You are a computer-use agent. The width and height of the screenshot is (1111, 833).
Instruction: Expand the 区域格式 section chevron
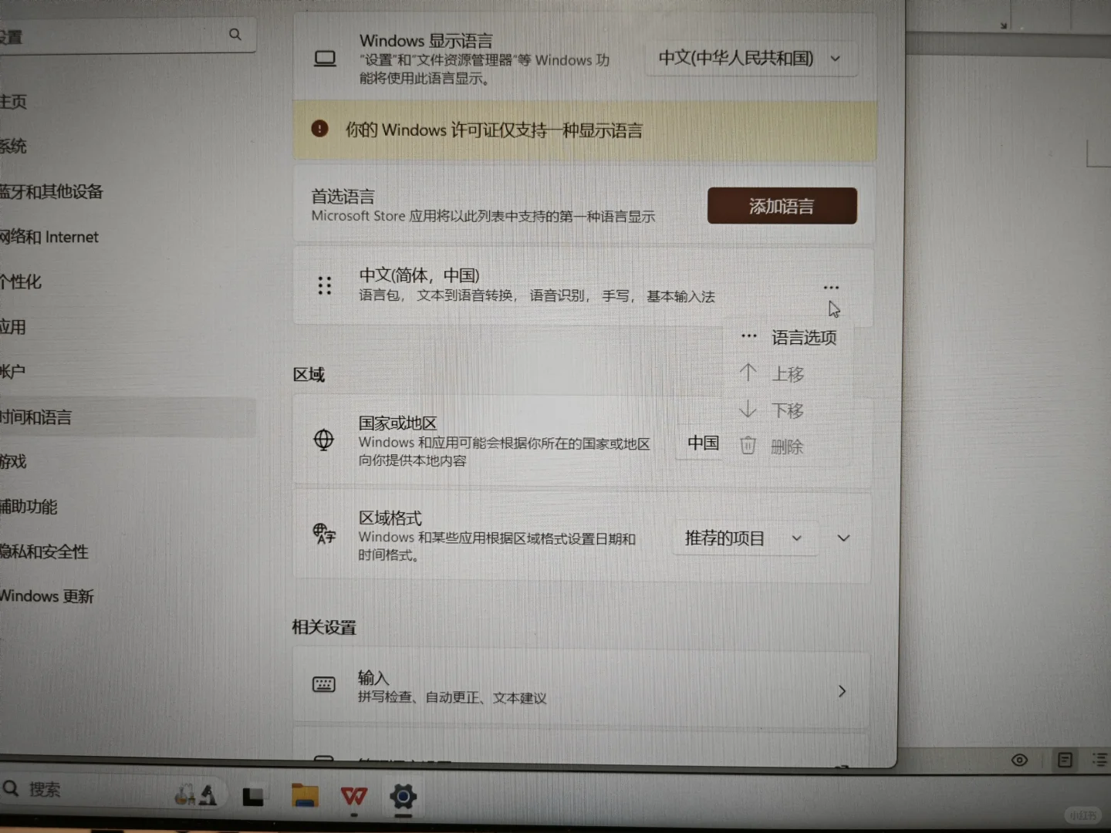[843, 538]
